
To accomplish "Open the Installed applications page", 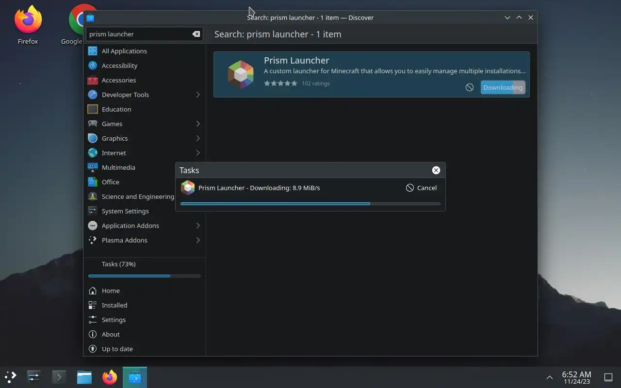I will [x=145, y=305].
